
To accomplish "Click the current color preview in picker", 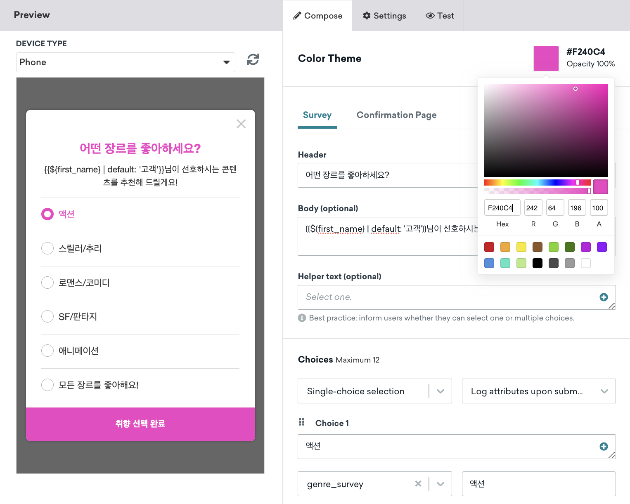I will 601,187.
